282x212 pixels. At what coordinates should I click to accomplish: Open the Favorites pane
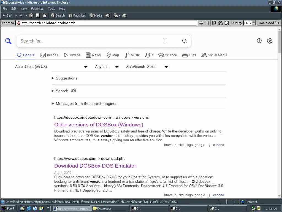pyautogui.click(x=77, y=15)
